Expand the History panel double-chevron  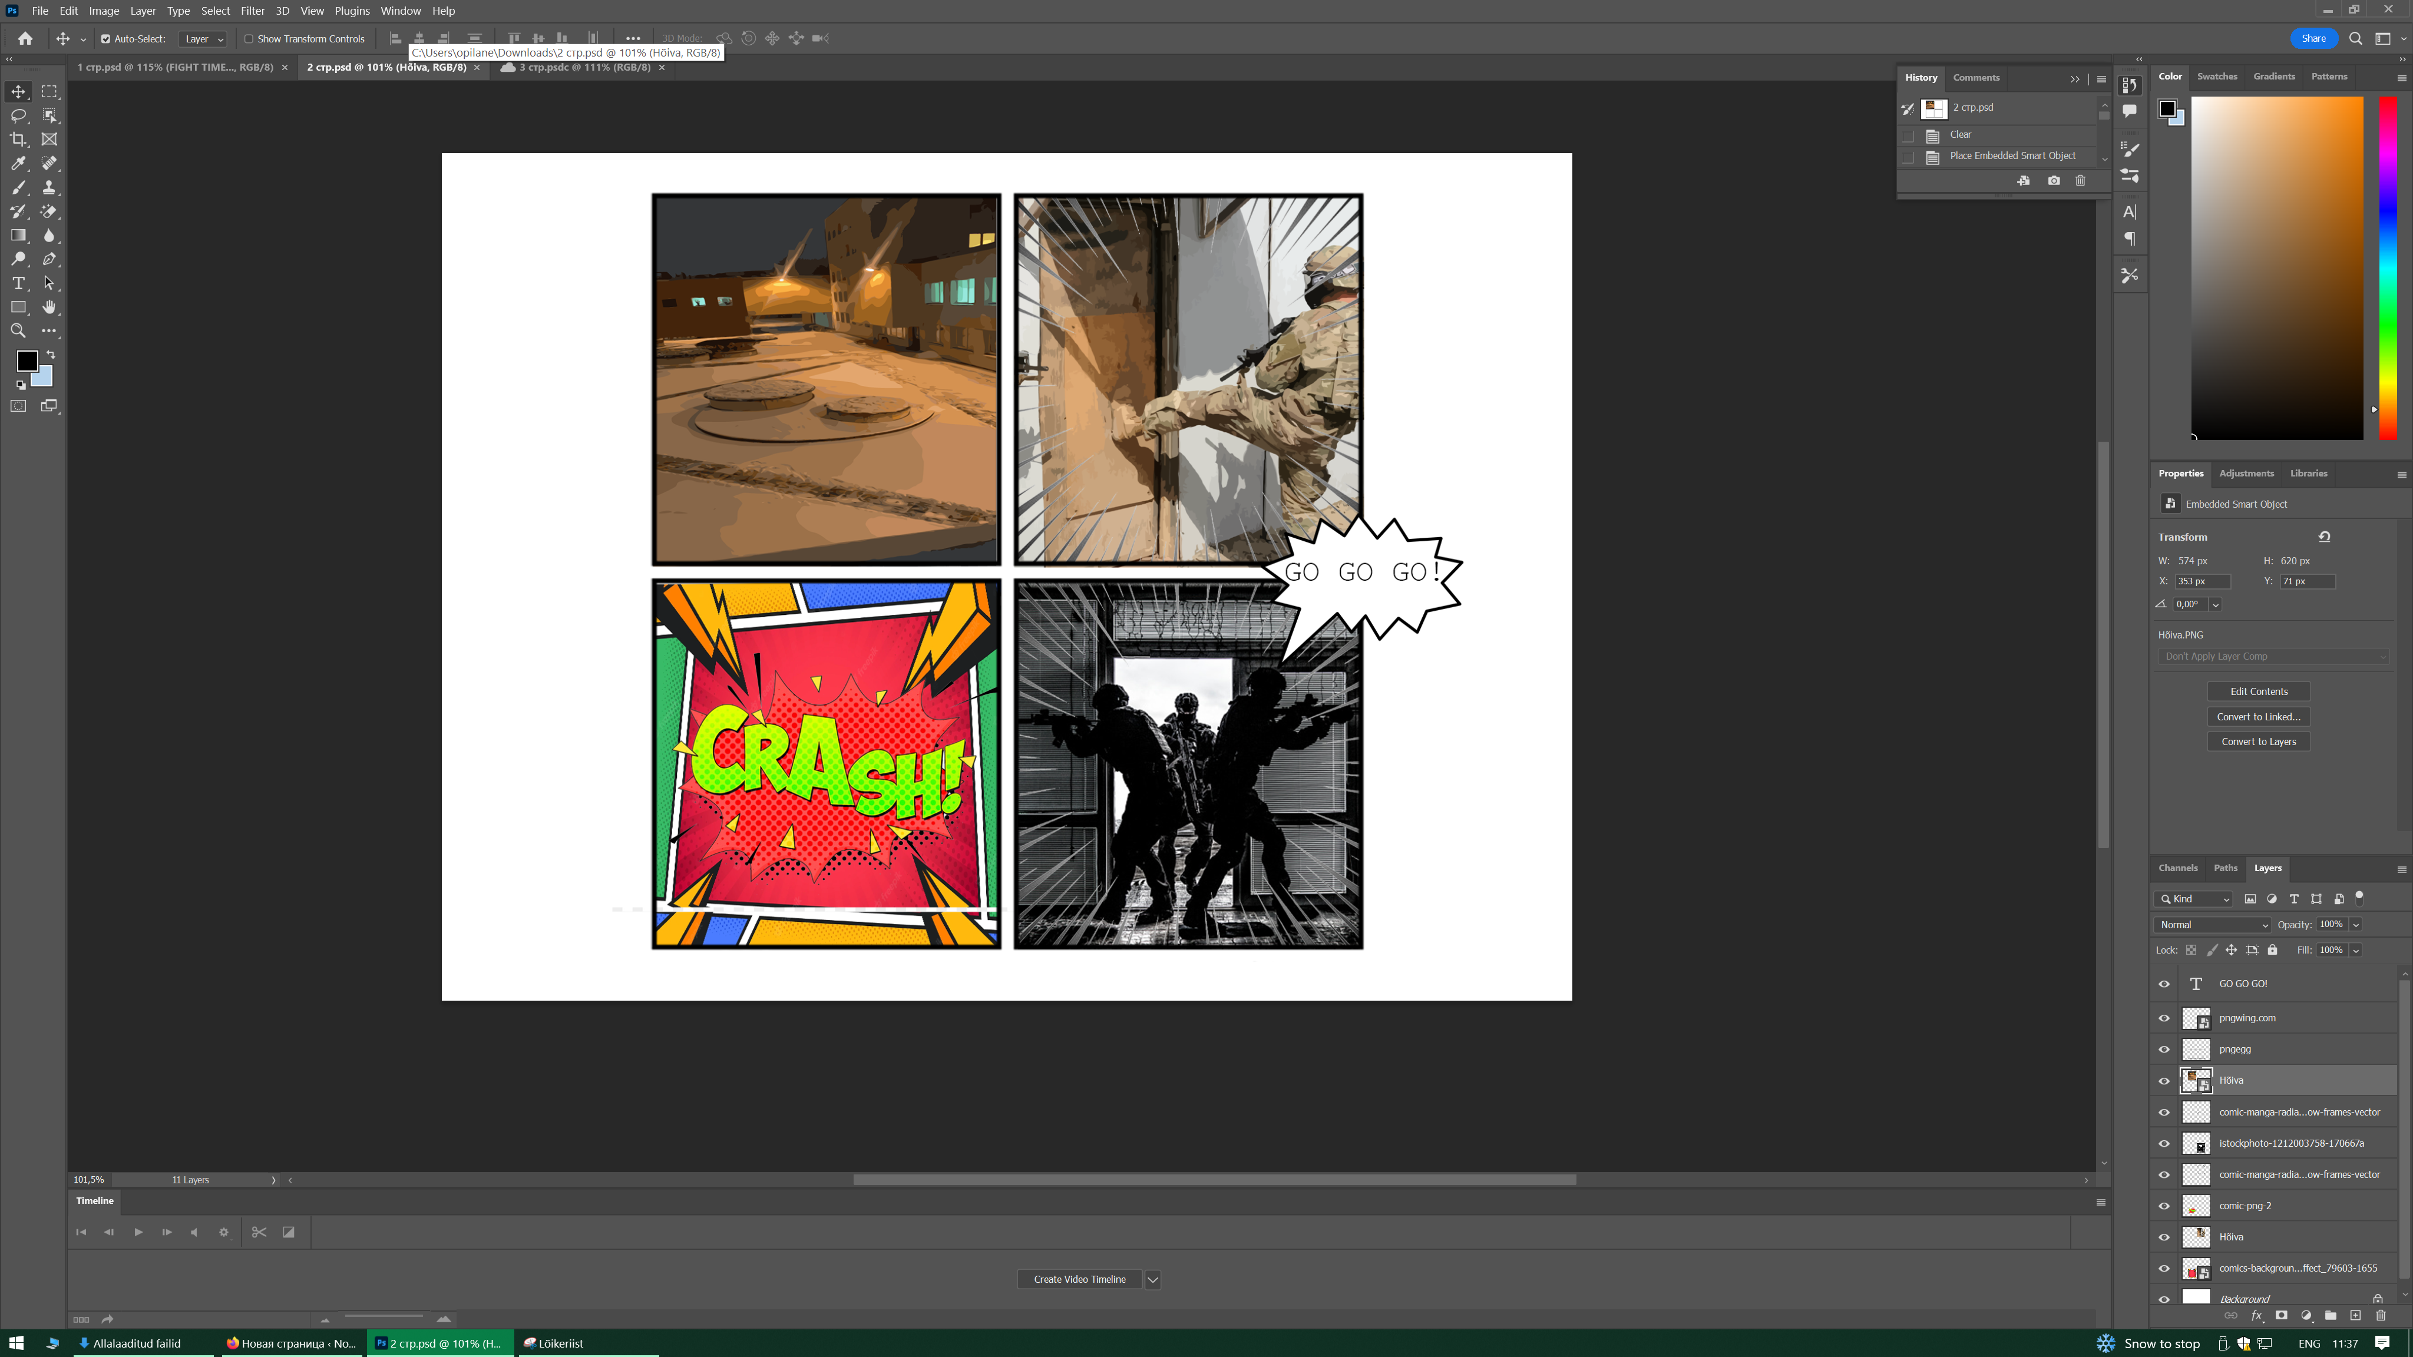(2075, 79)
